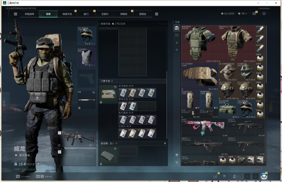Click the bottom stash sidebar sort icon
The height and width of the screenshot is (182, 282).
click(x=177, y=162)
